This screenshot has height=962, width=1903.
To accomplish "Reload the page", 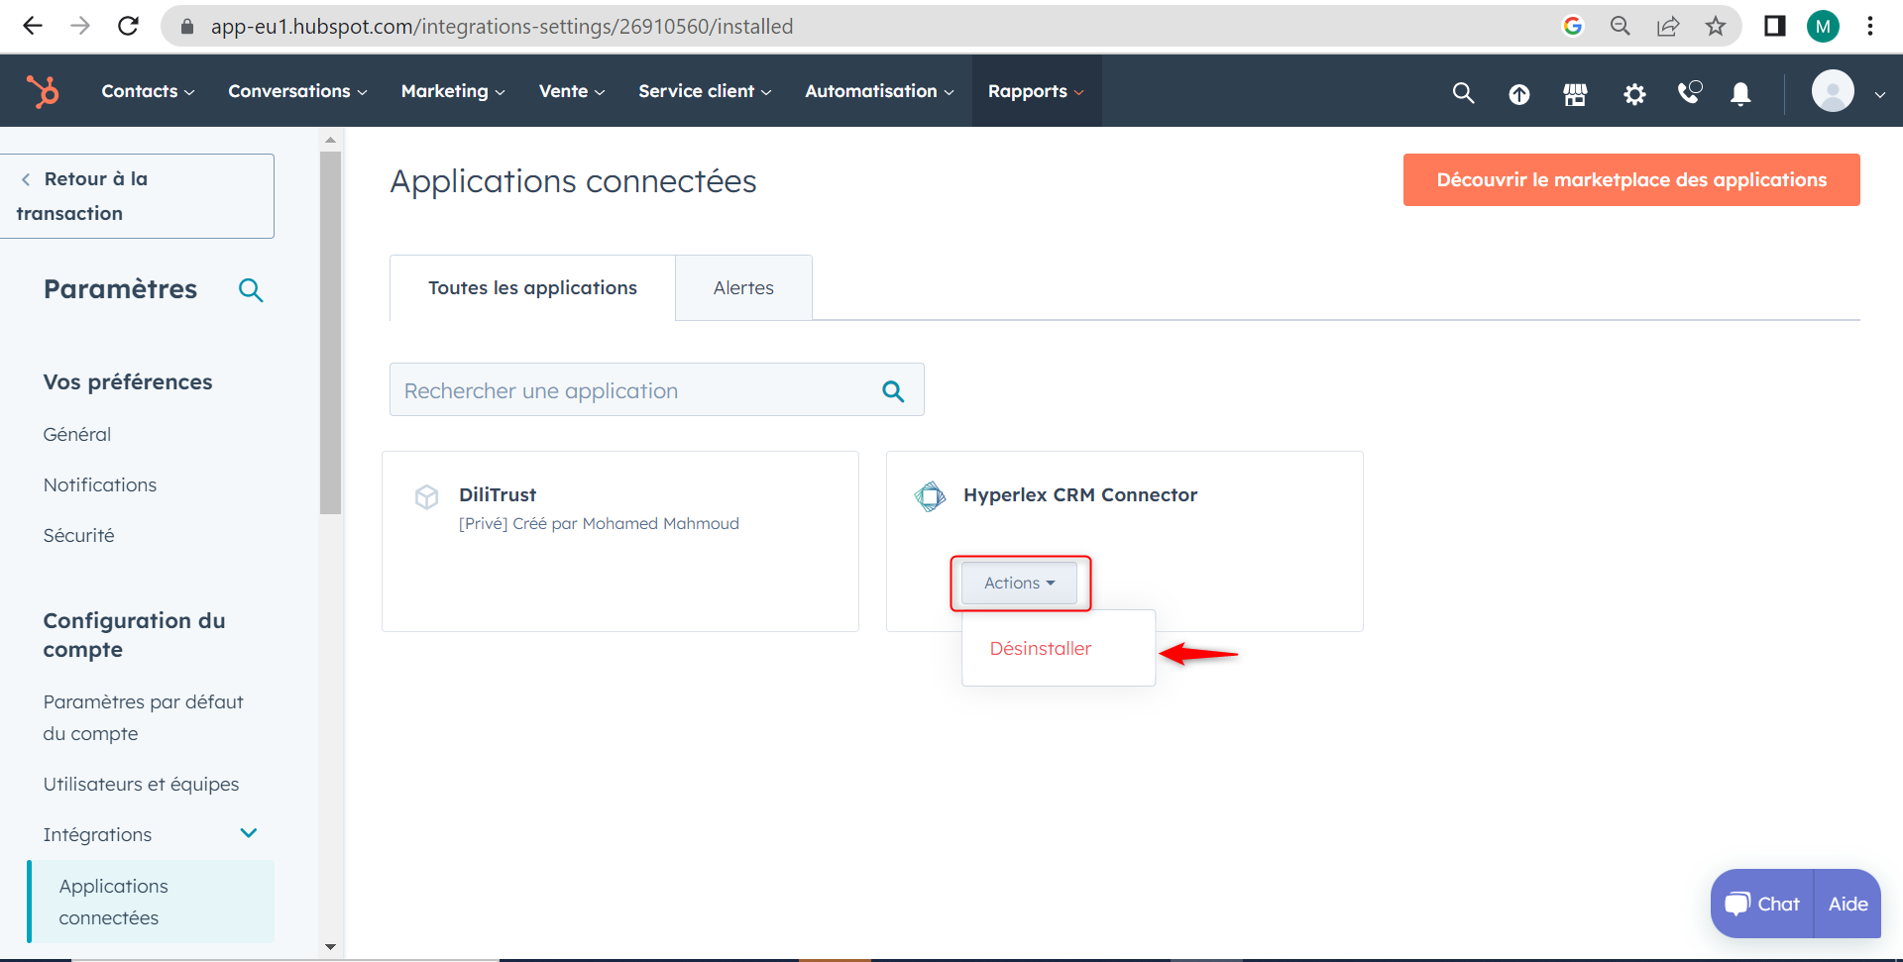I will coord(128,26).
